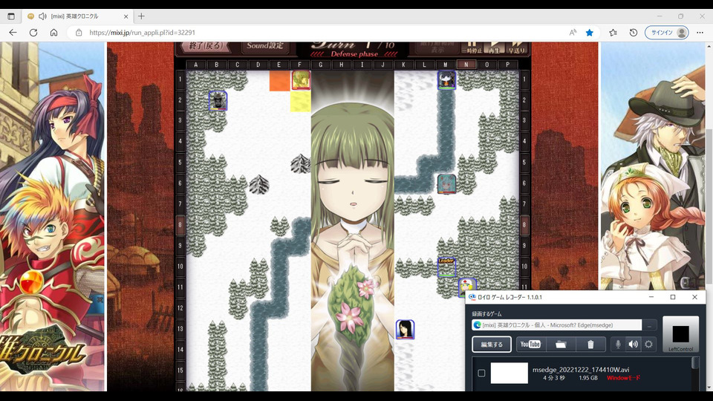Fast-forward the battle with 早送り
Screen dimensions: 713x401
click(517, 48)
